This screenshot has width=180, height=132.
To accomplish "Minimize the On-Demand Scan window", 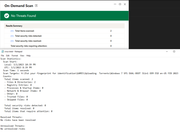I will click(115, 4).
